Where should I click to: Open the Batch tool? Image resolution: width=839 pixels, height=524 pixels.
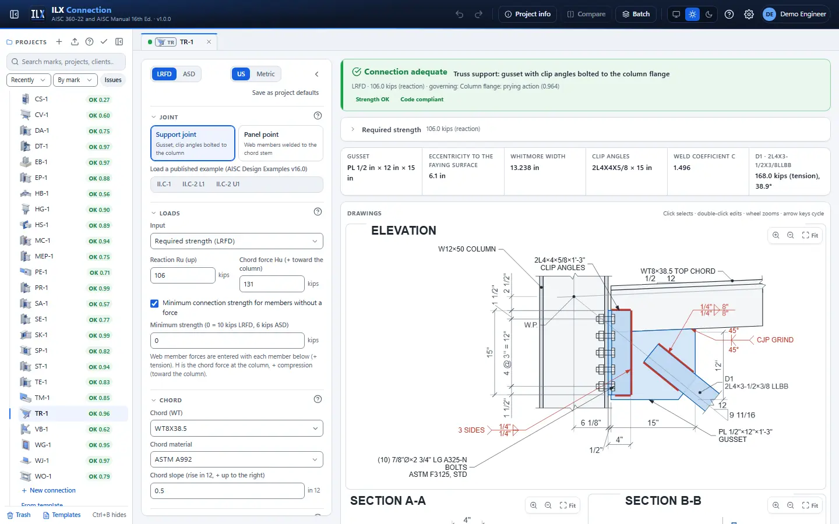[x=636, y=14]
